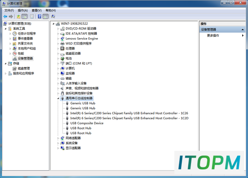Open the 操作(A) menu
The image size is (248, 178).
pyautogui.click(x=22, y=10)
